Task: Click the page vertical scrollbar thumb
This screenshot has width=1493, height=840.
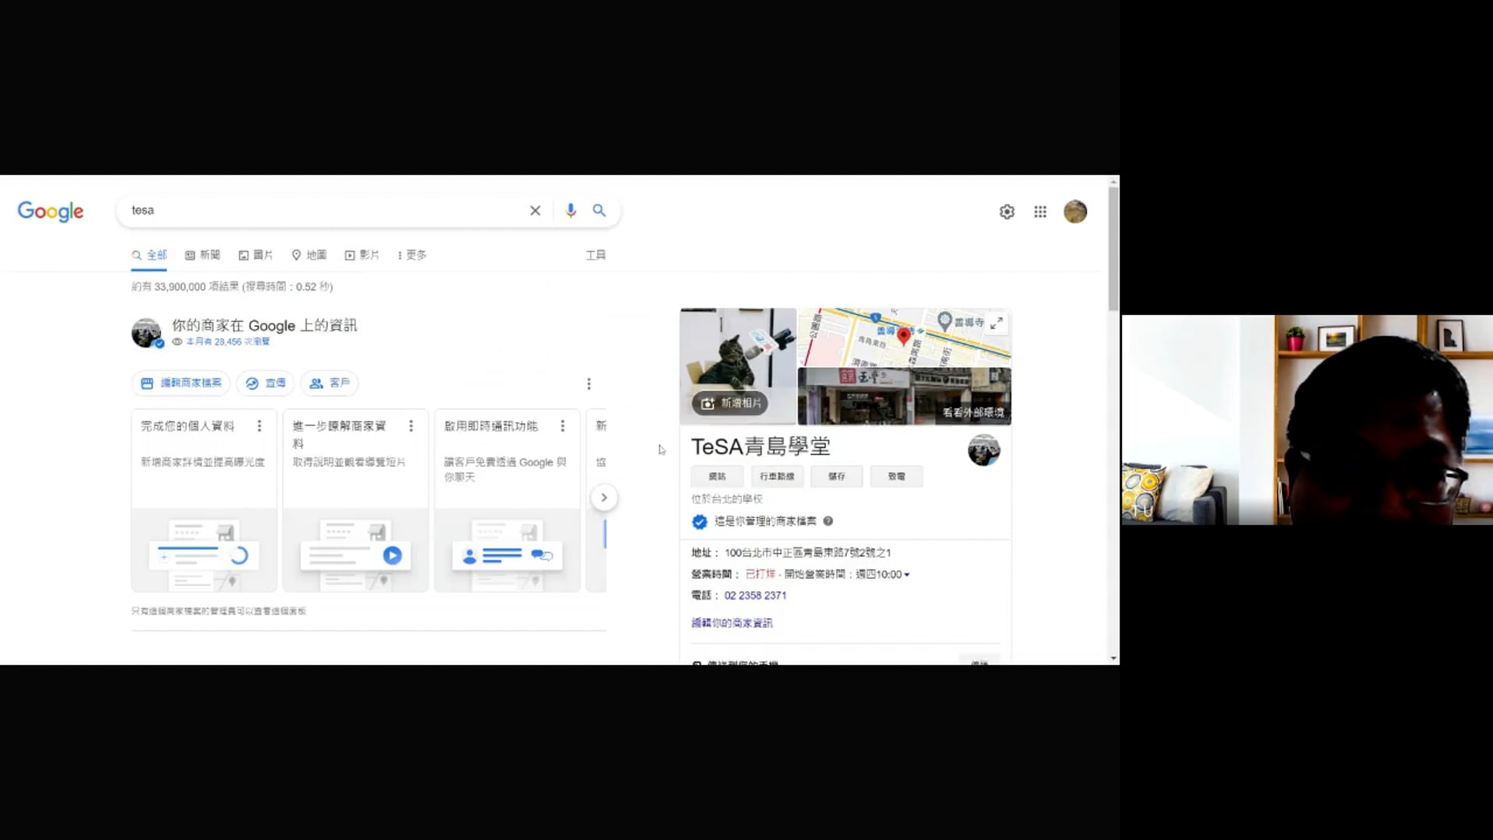Action: click(x=1114, y=249)
